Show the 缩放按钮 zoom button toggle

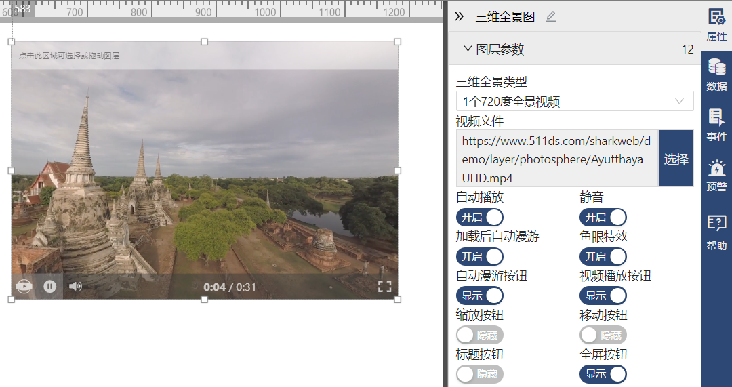(x=480, y=335)
